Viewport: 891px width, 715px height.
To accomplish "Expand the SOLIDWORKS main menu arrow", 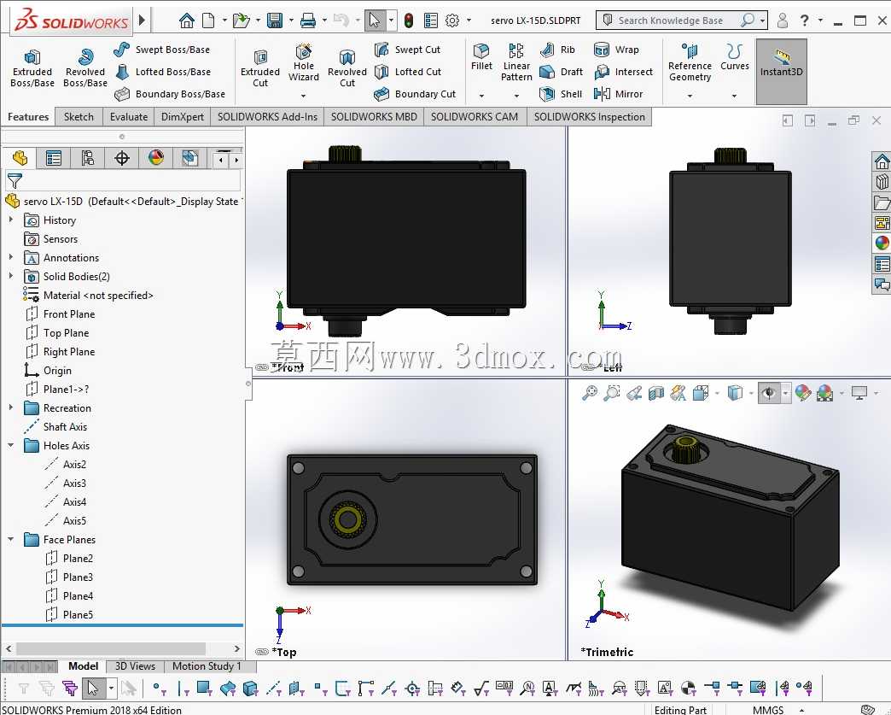I will (142, 21).
